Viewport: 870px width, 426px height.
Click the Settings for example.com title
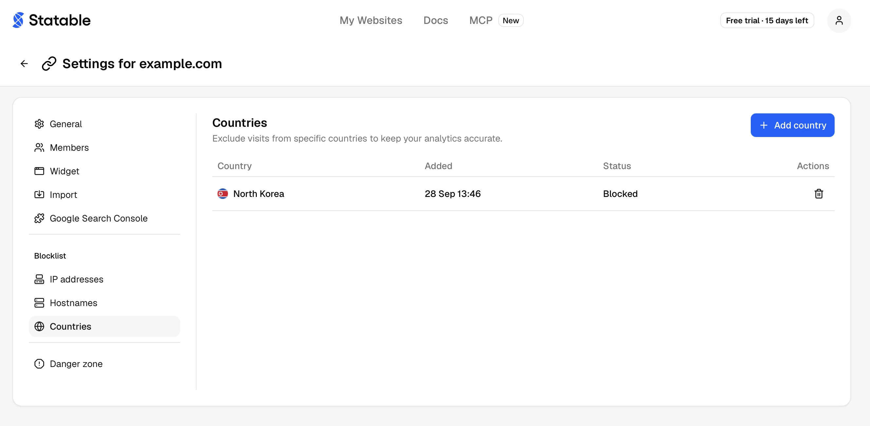[x=142, y=64]
